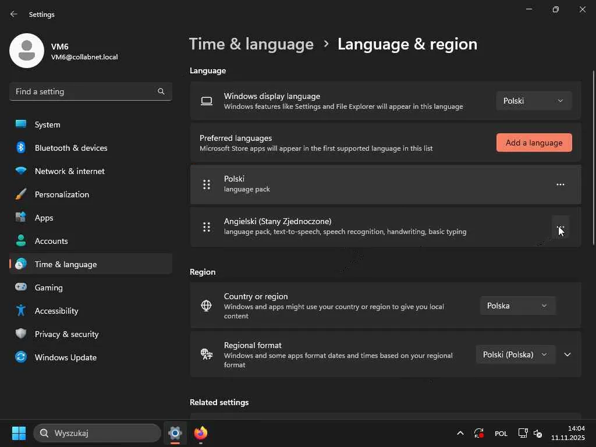The width and height of the screenshot is (596, 447).
Task: Select System in the sidebar
Action: [x=90, y=125]
